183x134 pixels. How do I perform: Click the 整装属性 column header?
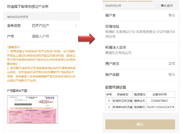tap(140, 95)
